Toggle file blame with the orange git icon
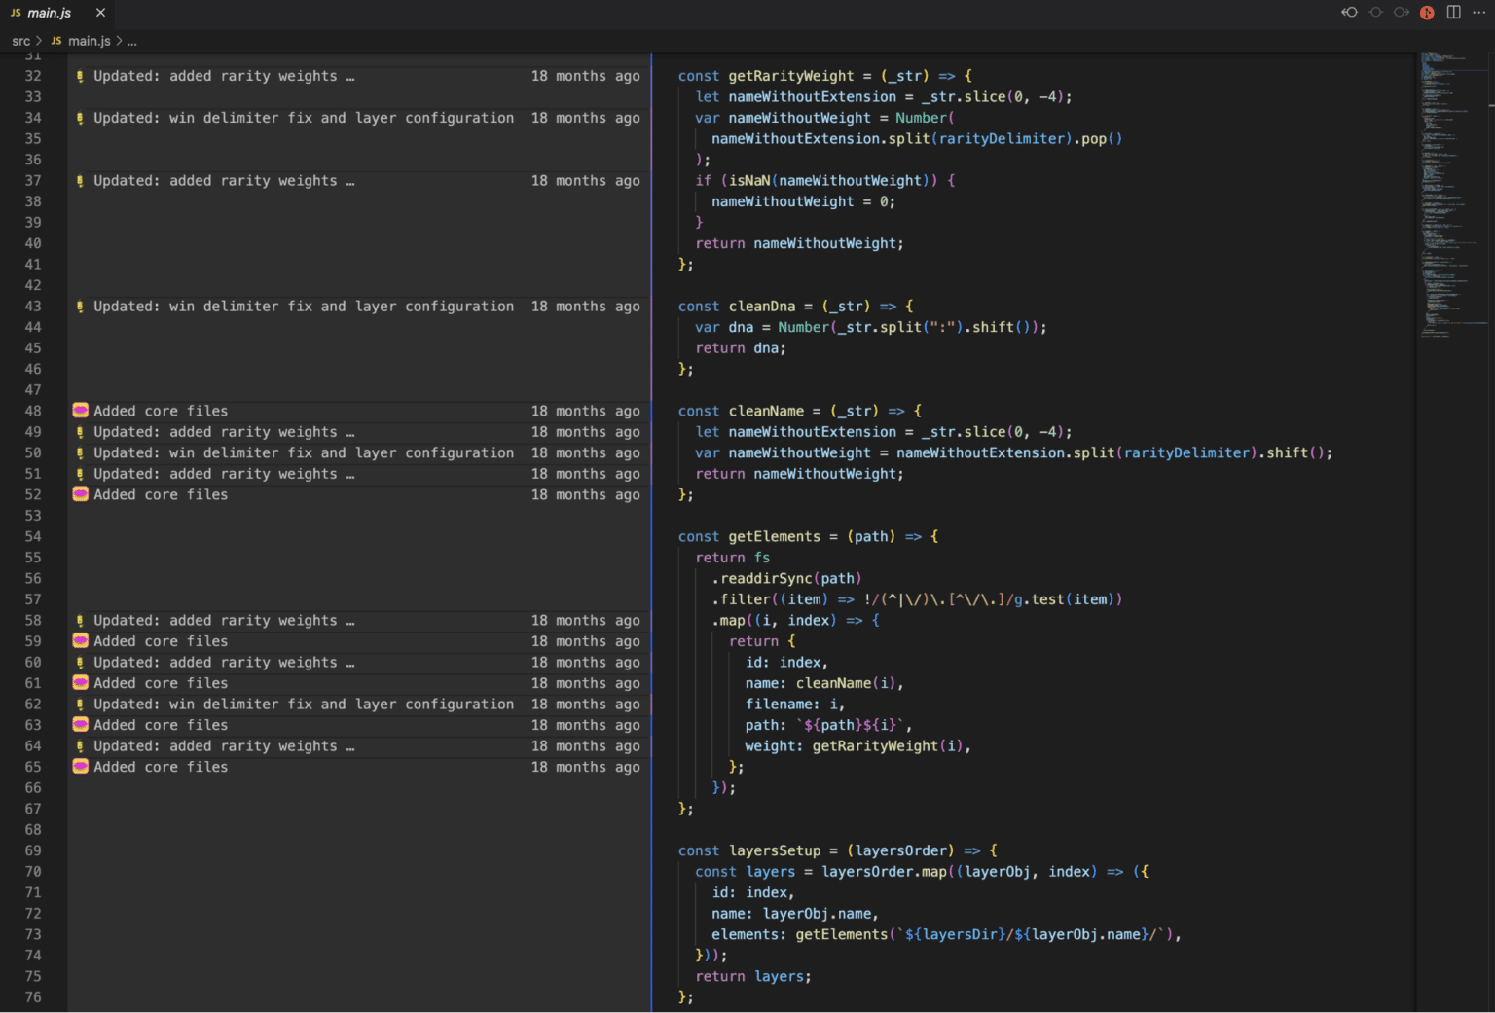 (x=1427, y=13)
